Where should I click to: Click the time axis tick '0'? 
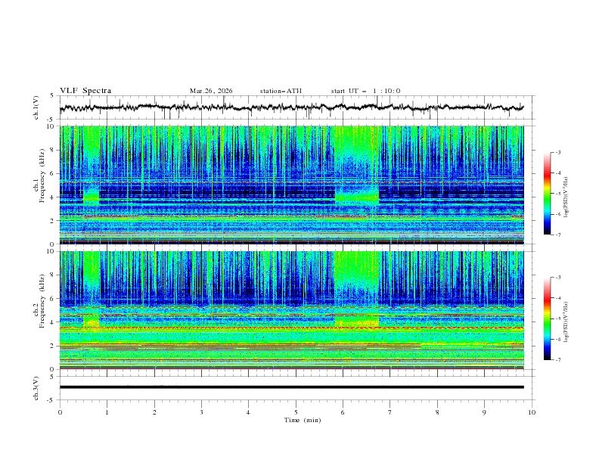coord(60,412)
